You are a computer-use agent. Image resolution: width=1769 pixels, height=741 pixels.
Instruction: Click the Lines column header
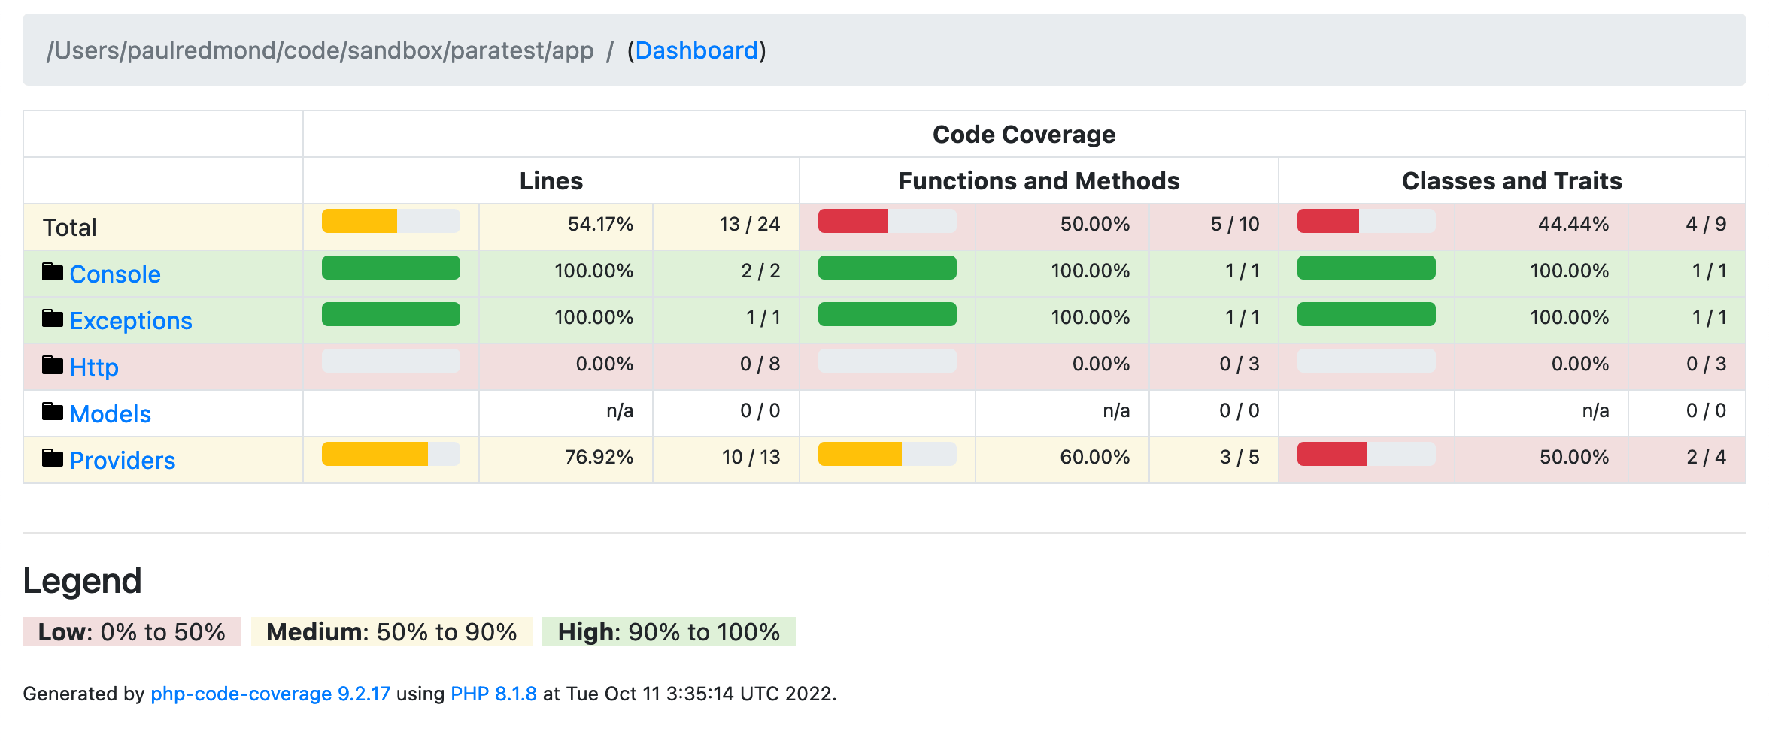pyautogui.click(x=550, y=180)
